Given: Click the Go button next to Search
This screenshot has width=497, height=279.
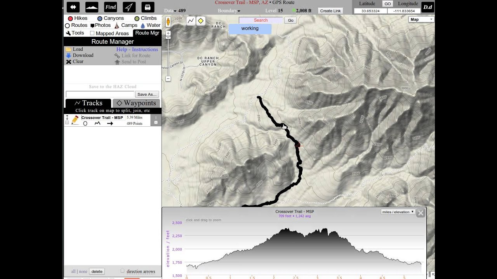Looking at the screenshot, I should point(290,20).
